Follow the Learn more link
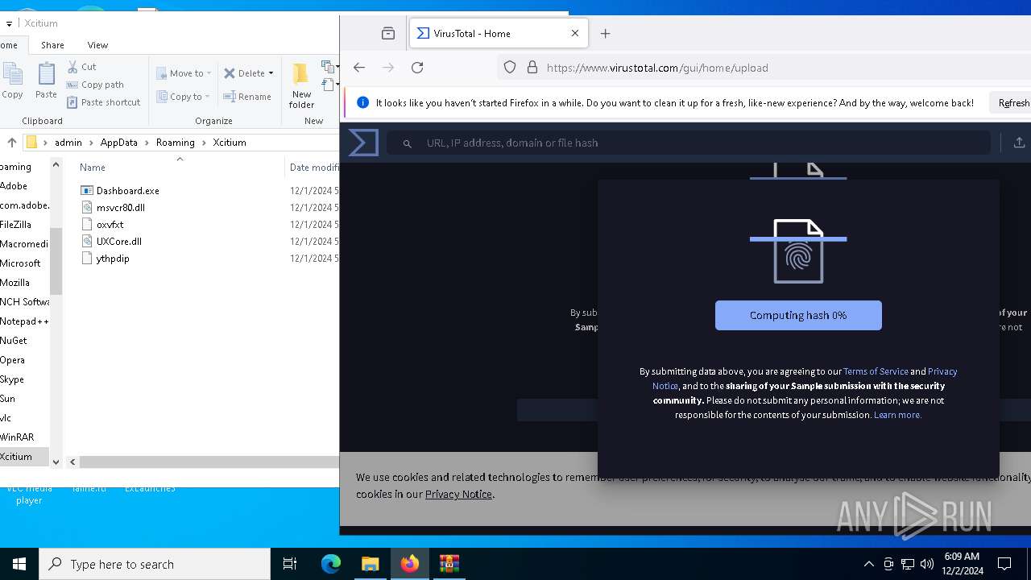Screen dimensions: 1031x580 click(897, 415)
